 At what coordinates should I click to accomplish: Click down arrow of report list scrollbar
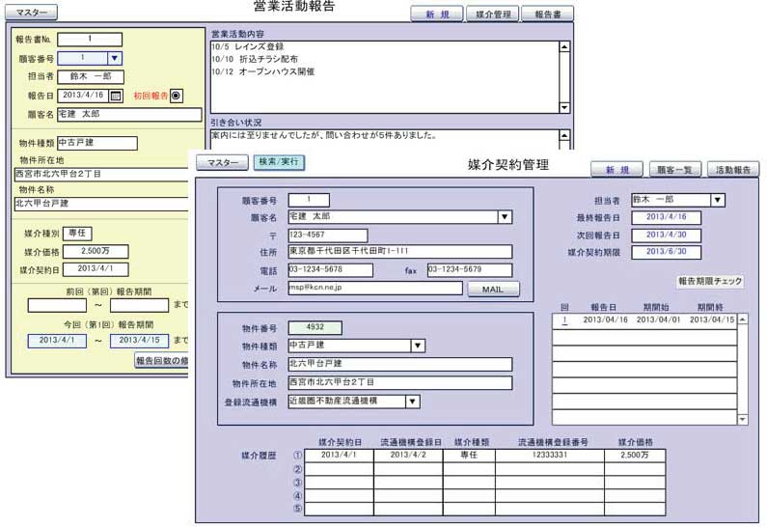[743, 419]
